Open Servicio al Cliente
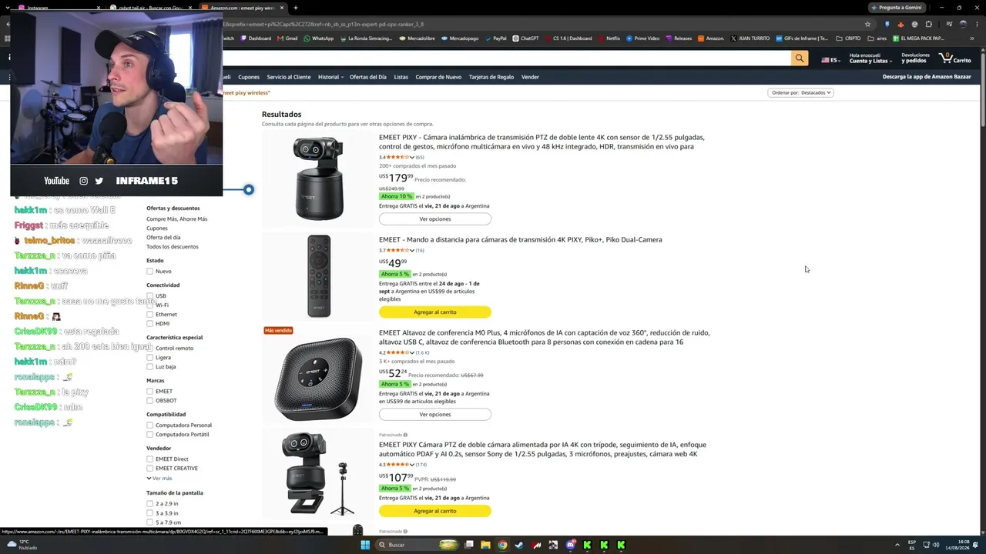The image size is (986, 554). tap(289, 77)
